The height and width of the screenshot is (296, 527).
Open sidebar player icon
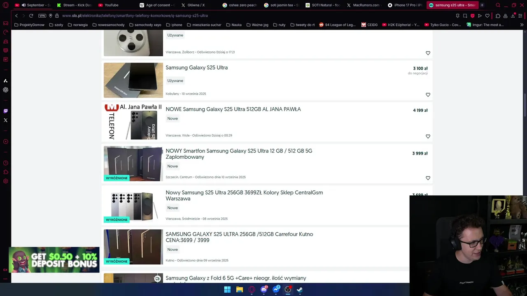[x=5, y=141]
